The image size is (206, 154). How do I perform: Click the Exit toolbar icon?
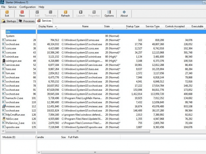click(x=7, y=14)
